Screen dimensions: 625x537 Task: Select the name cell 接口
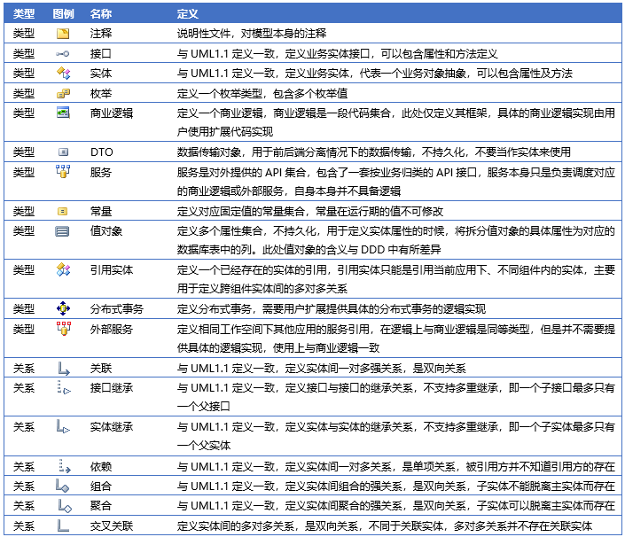[100, 54]
